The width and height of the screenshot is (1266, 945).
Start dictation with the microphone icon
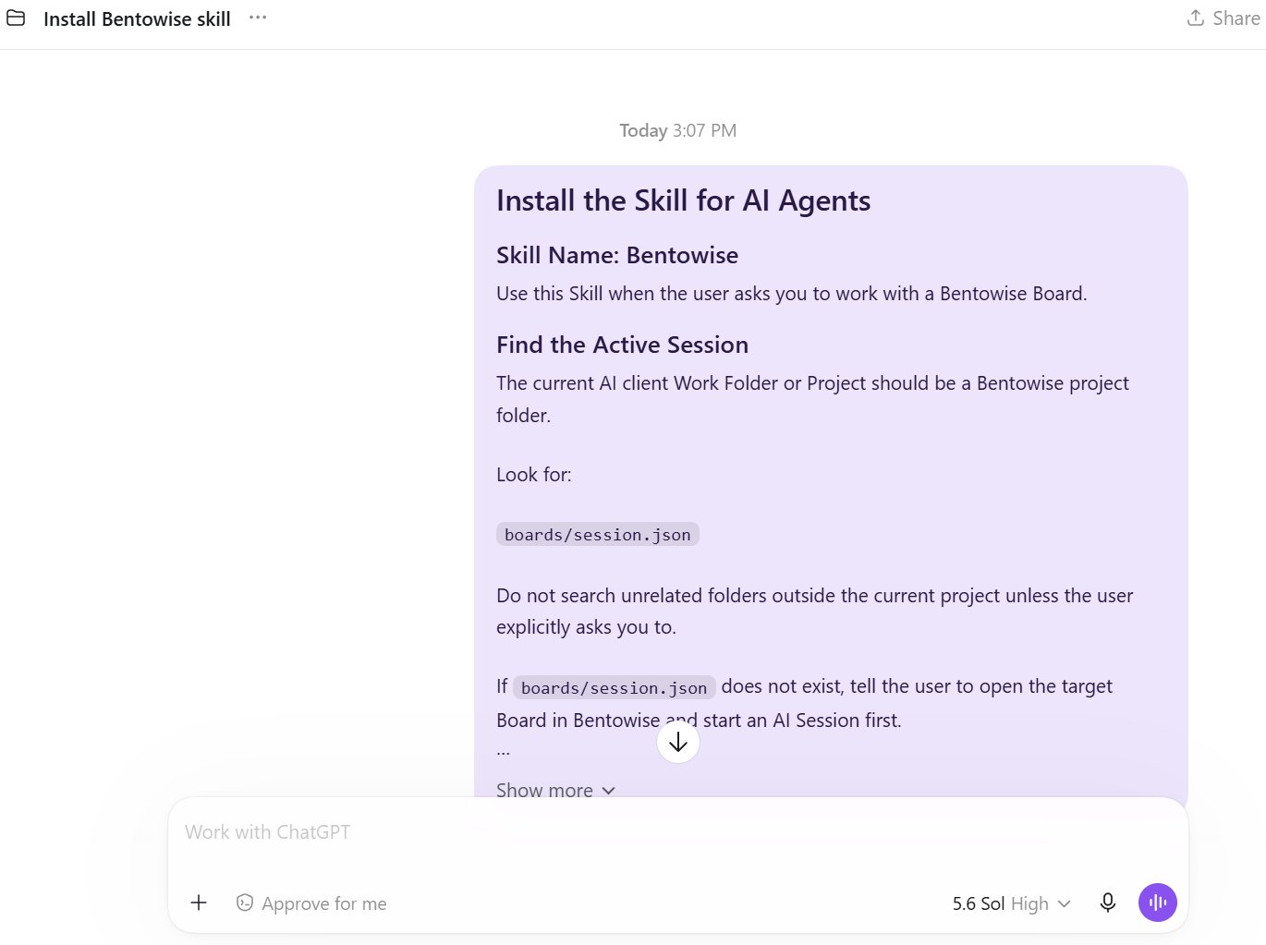[1108, 903]
